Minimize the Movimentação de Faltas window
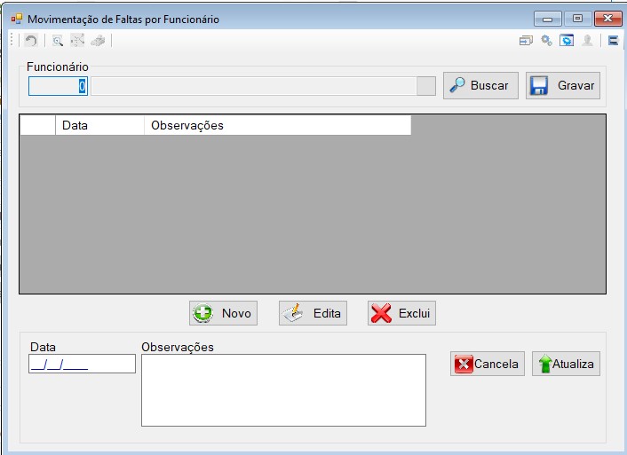Viewport: 627px width, 455px height. [548, 19]
